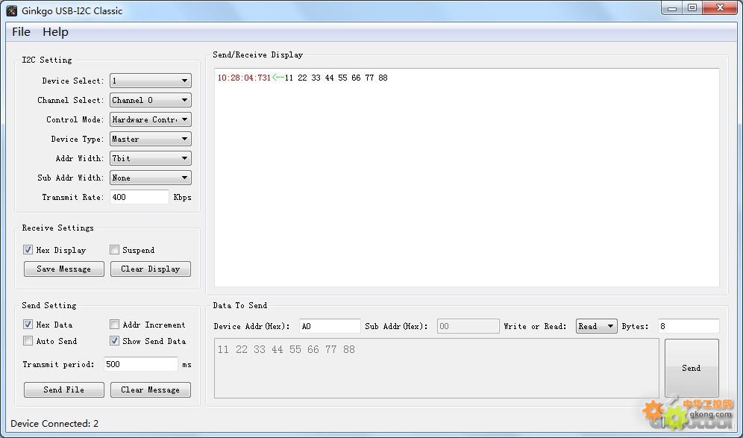Image resolution: width=743 pixels, height=438 pixels.
Task: Click the Sub Addr (Hex) field
Action: coord(468,326)
